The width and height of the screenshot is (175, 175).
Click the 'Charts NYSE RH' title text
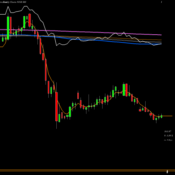tap(18, 2)
